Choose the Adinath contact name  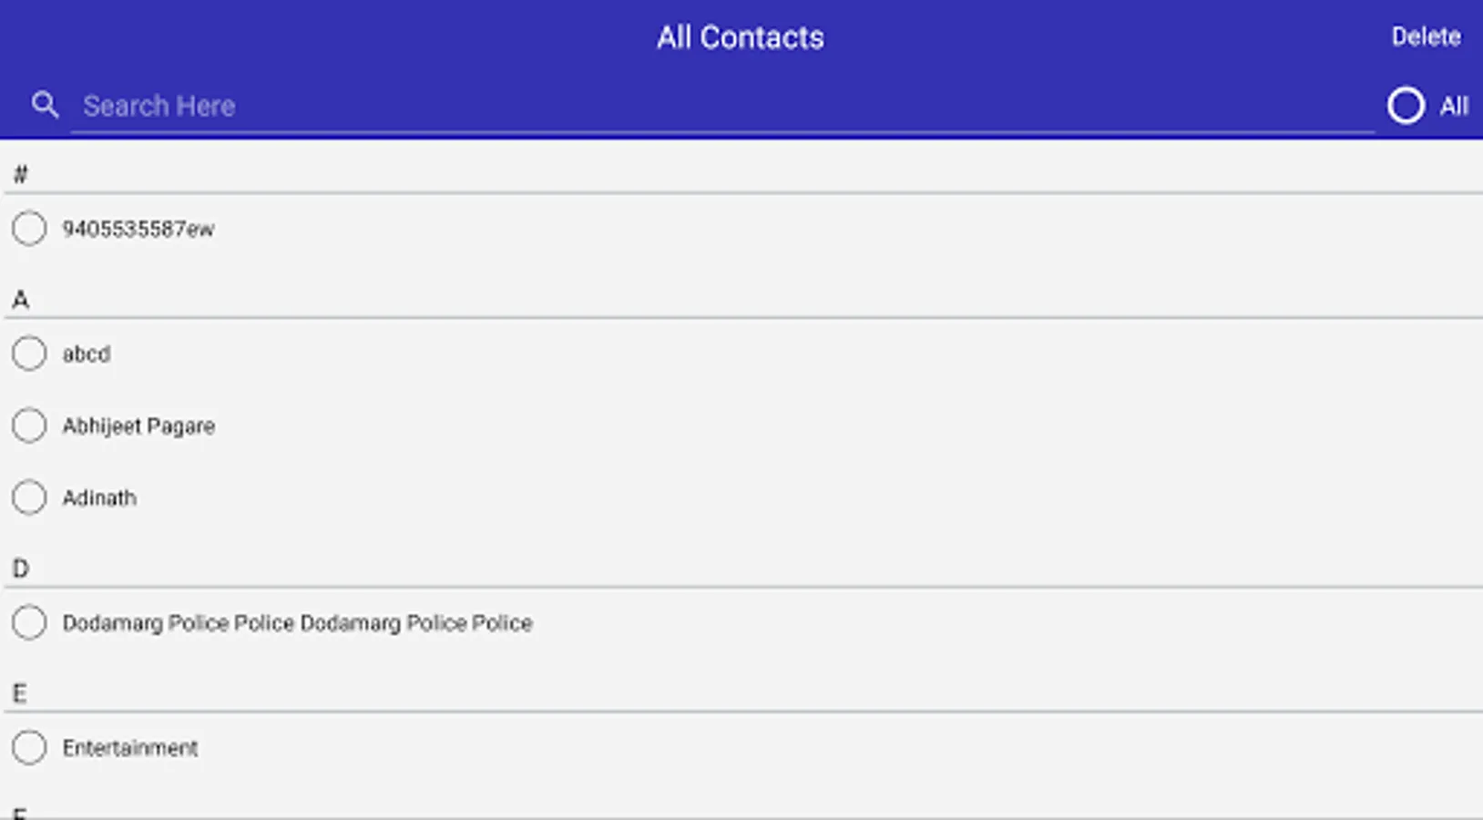99,497
